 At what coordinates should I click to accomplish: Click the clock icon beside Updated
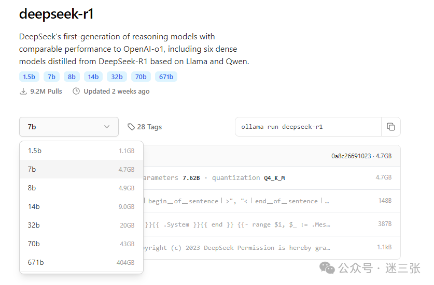(x=76, y=92)
